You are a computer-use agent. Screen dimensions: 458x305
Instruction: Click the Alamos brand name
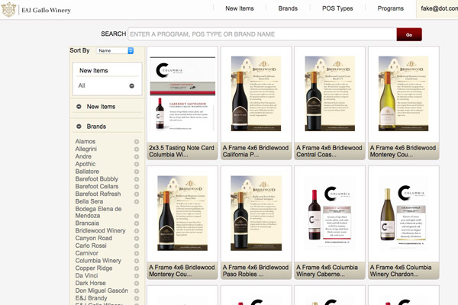85,142
